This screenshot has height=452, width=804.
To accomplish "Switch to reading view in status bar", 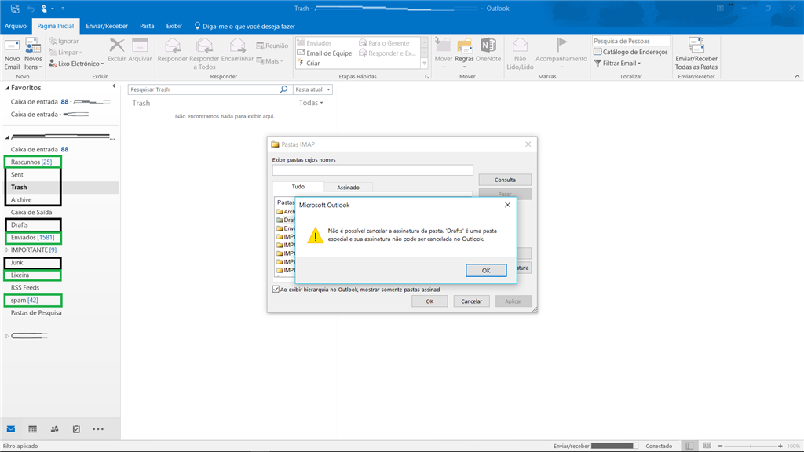I will pos(707,446).
